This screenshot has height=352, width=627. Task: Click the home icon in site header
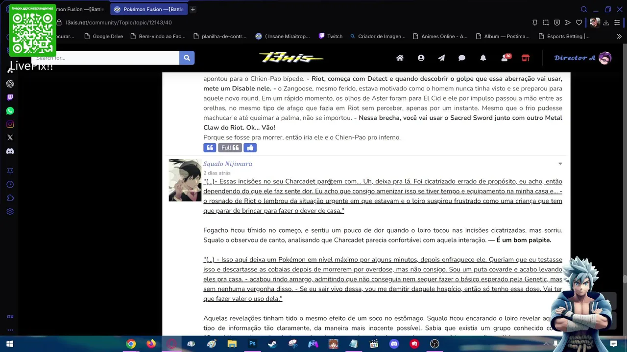coord(400,58)
